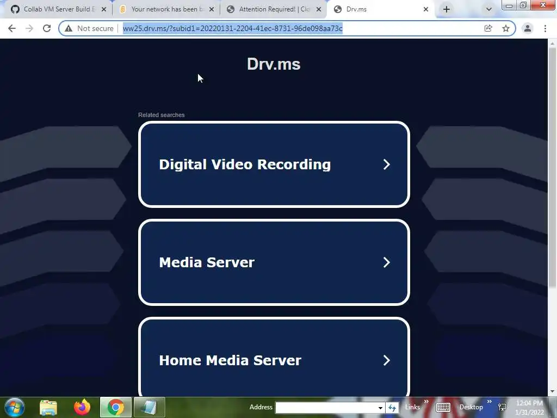This screenshot has height=418, width=557.
Task: Click the URL in the address bar
Action: (233, 28)
